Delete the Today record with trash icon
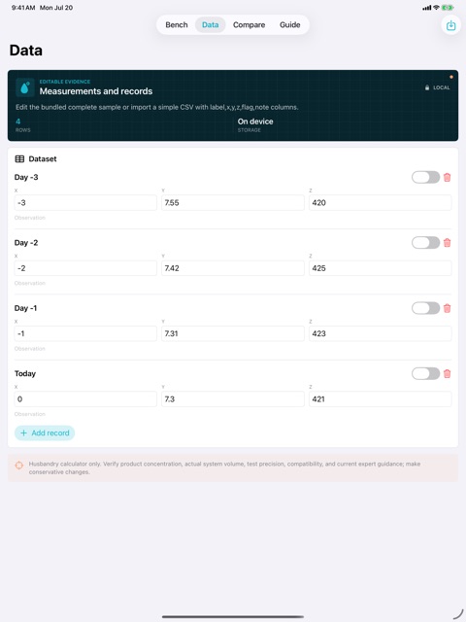 click(x=447, y=373)
